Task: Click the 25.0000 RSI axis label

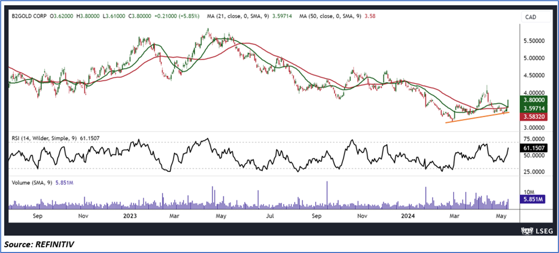Action: 534,172
